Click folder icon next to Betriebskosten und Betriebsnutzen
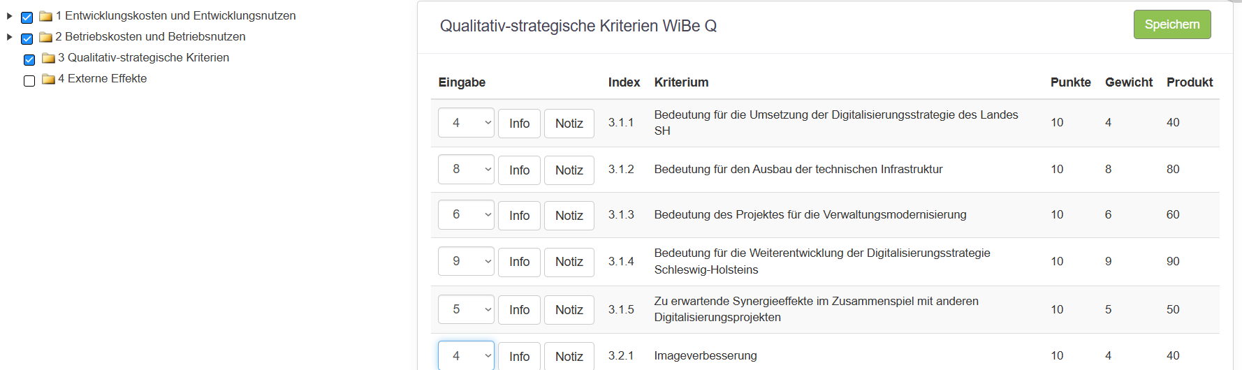 (x=46, y=37)
